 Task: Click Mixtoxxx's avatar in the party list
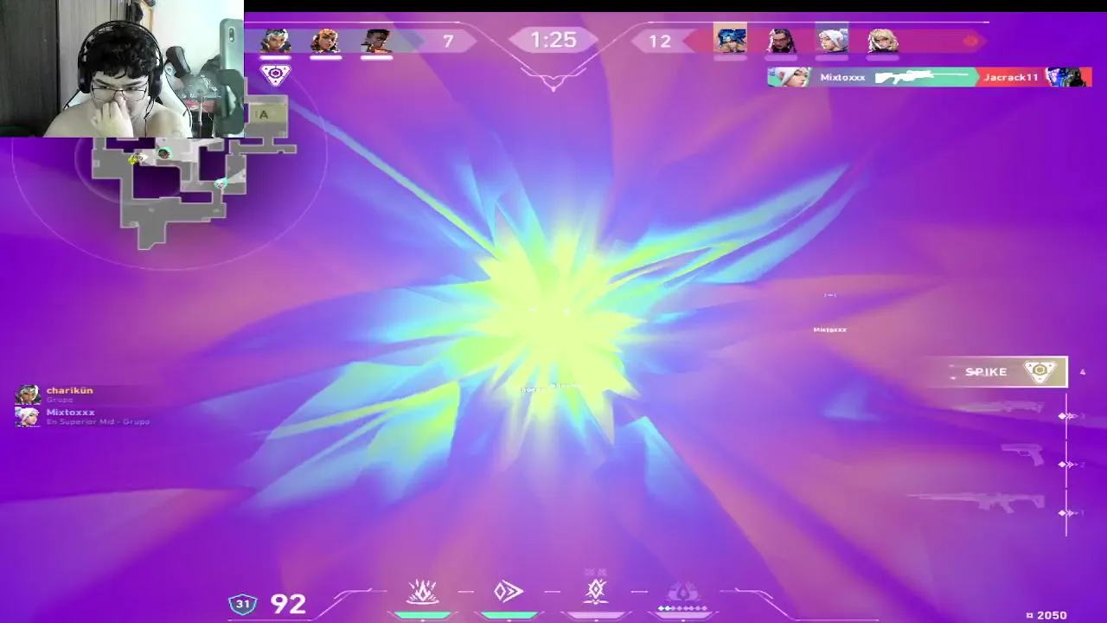[28, 416]
